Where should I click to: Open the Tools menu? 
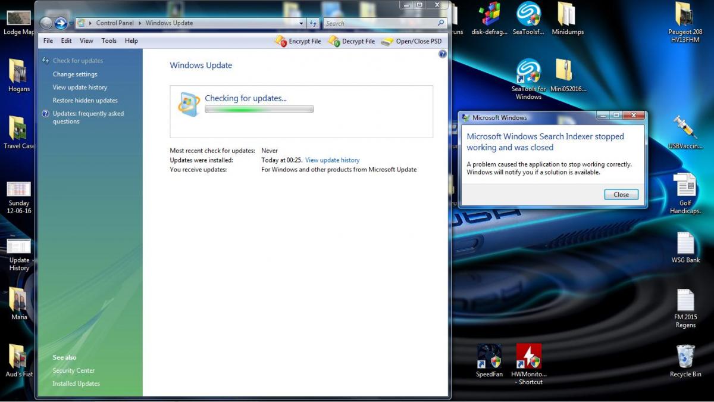[109, 41]
